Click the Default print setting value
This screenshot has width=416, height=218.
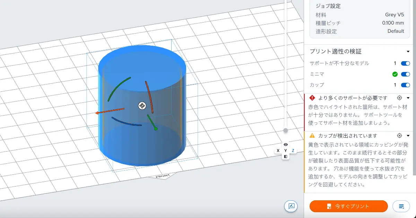396,31
